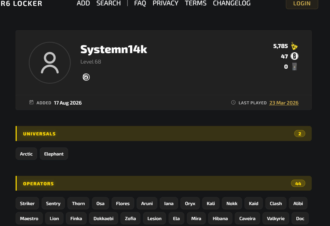Click the alpha pack icon beside 0

(294, 66)
